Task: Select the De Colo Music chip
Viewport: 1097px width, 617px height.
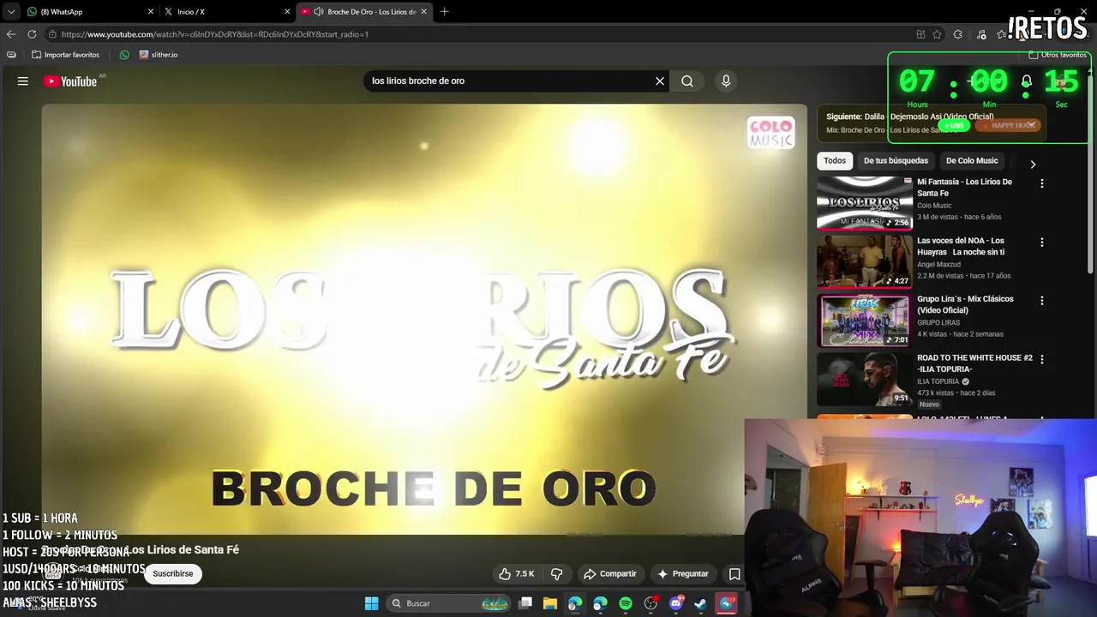Action: [x=972, y=161]
